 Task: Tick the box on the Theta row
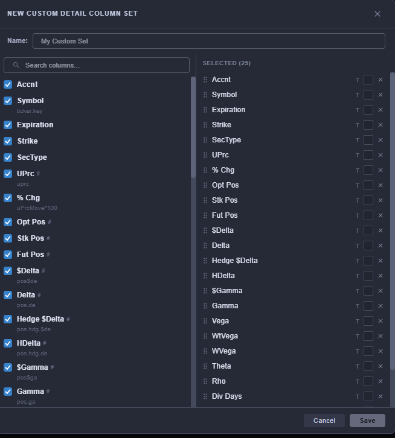(368, 366)
